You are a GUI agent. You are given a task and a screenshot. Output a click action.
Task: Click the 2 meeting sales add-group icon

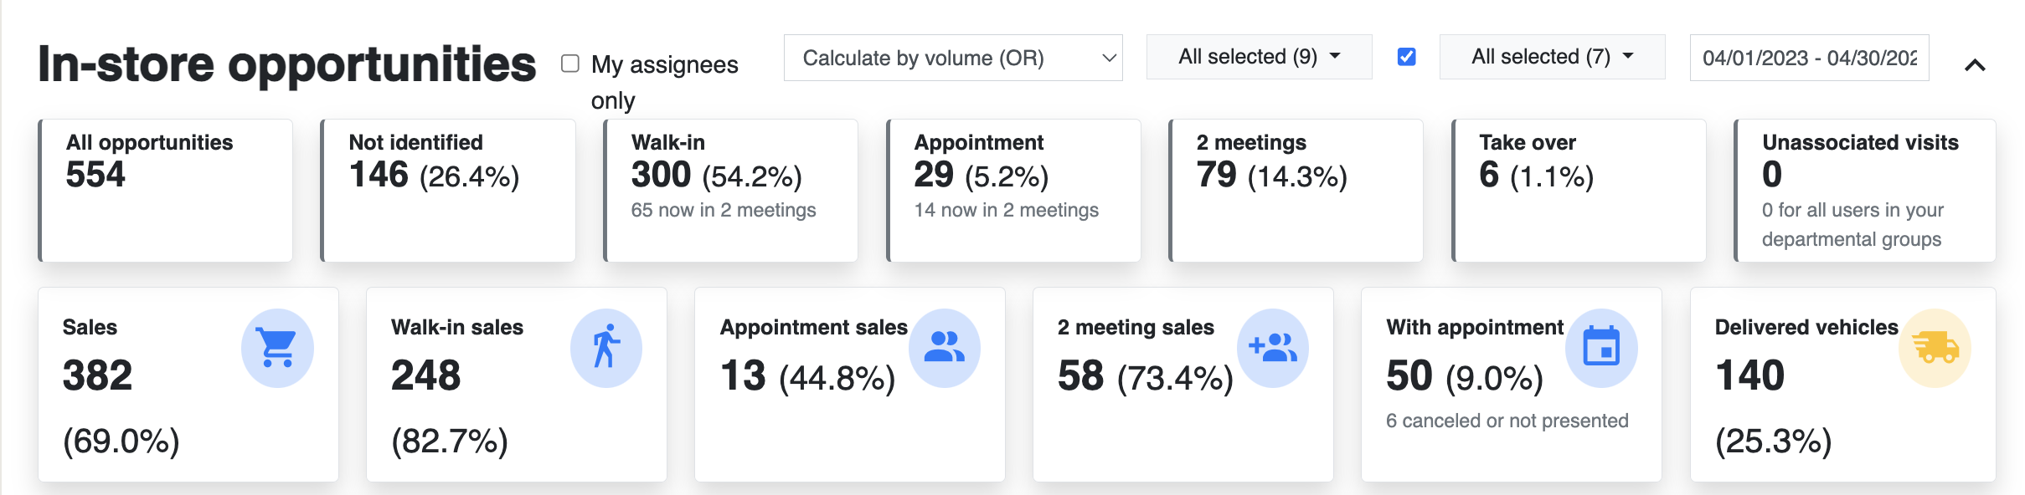[x=1273, y=348]
